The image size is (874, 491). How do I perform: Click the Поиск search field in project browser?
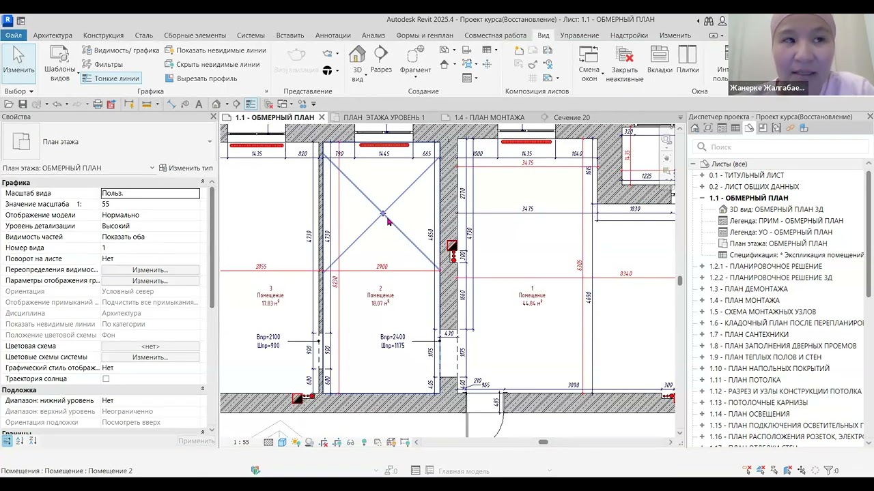coord(780,147)
